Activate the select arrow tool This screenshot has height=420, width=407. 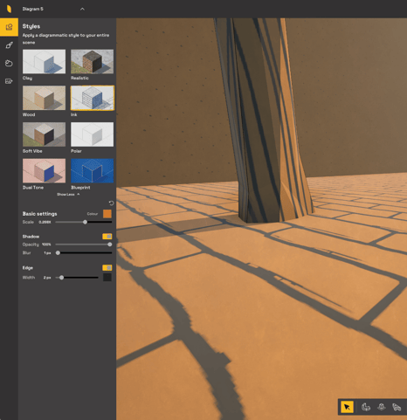click(x=347, y=407)
